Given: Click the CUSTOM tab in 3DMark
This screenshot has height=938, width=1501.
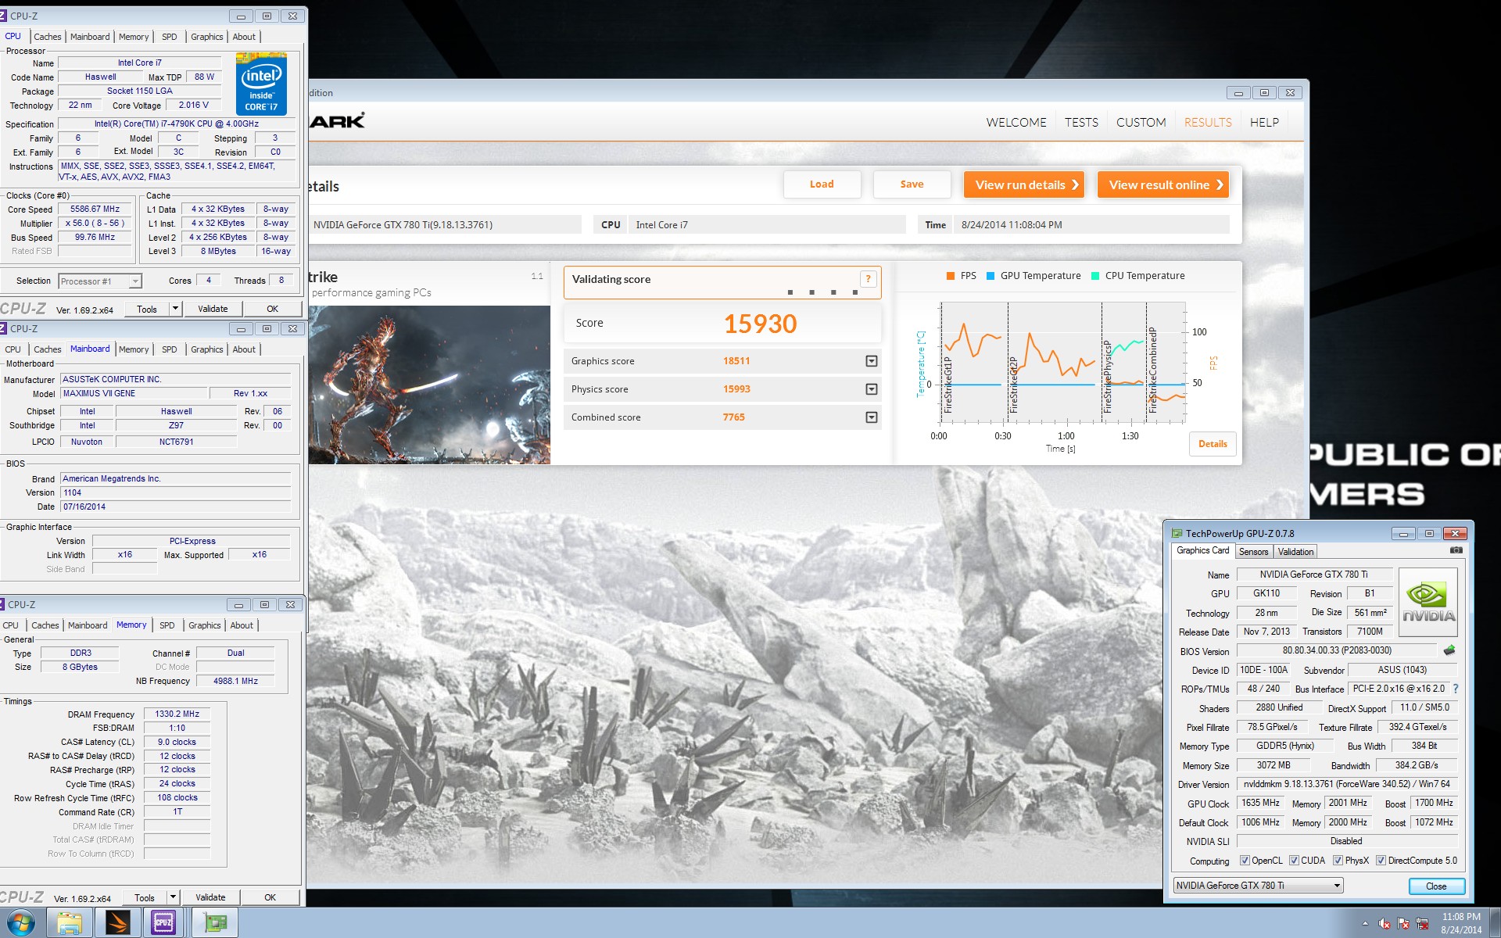Looking at the screenshot, I should (x=1142, y=122).
